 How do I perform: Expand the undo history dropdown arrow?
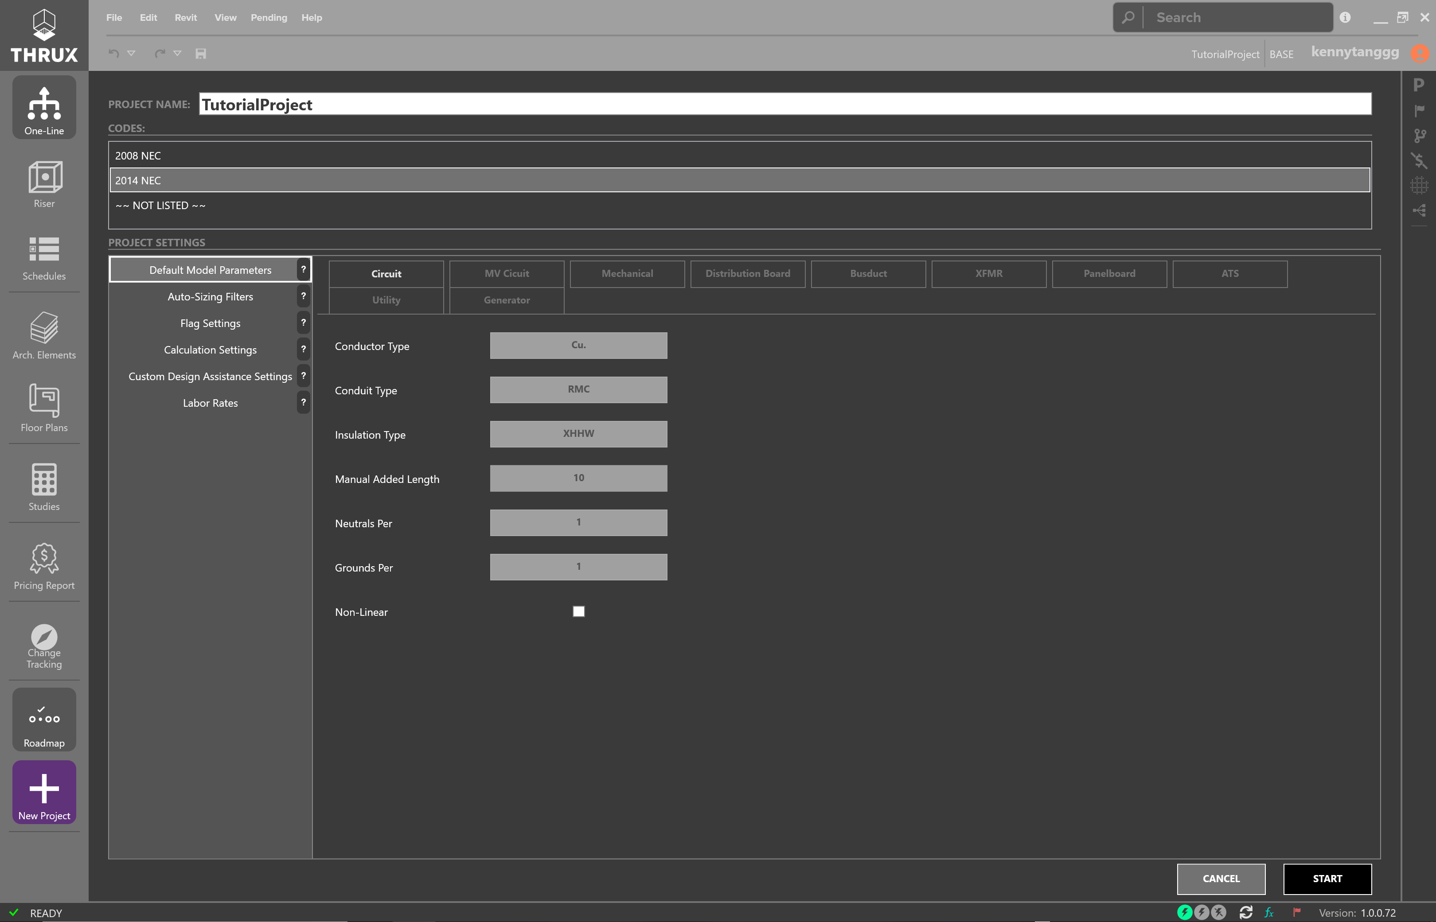pyautogui.click(x=131, y=53)
